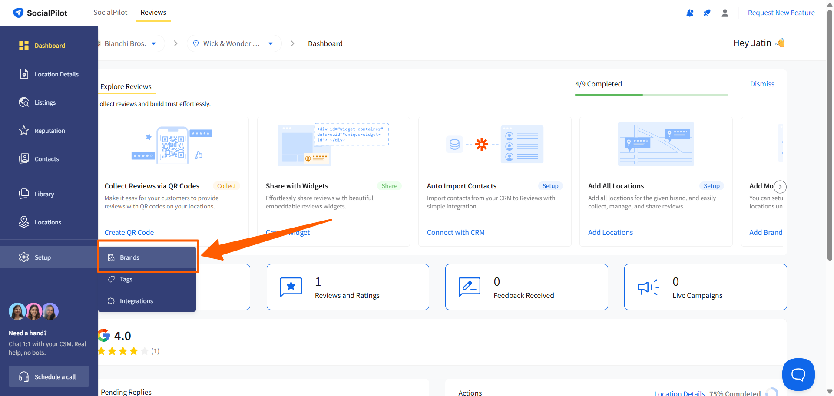Open the Reviews and Ratings stat card
834x396 pixels.
(347, 287)
